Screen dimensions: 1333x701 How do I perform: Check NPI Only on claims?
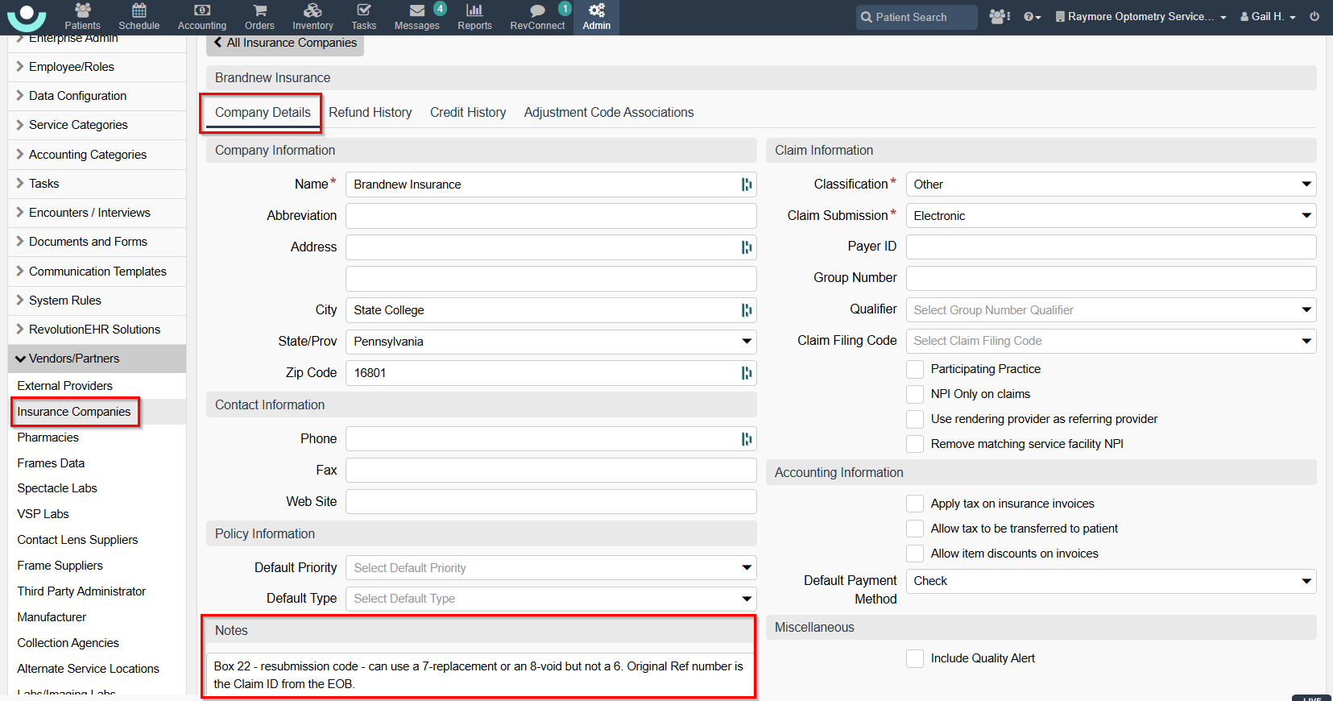coord(915,394)
